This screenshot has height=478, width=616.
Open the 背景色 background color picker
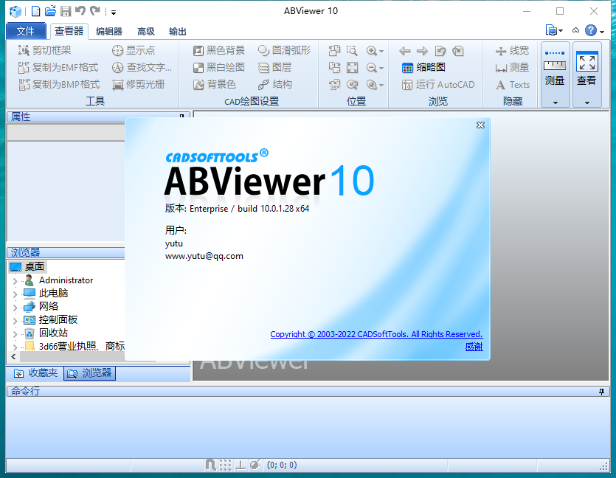(x=218, y=83)
